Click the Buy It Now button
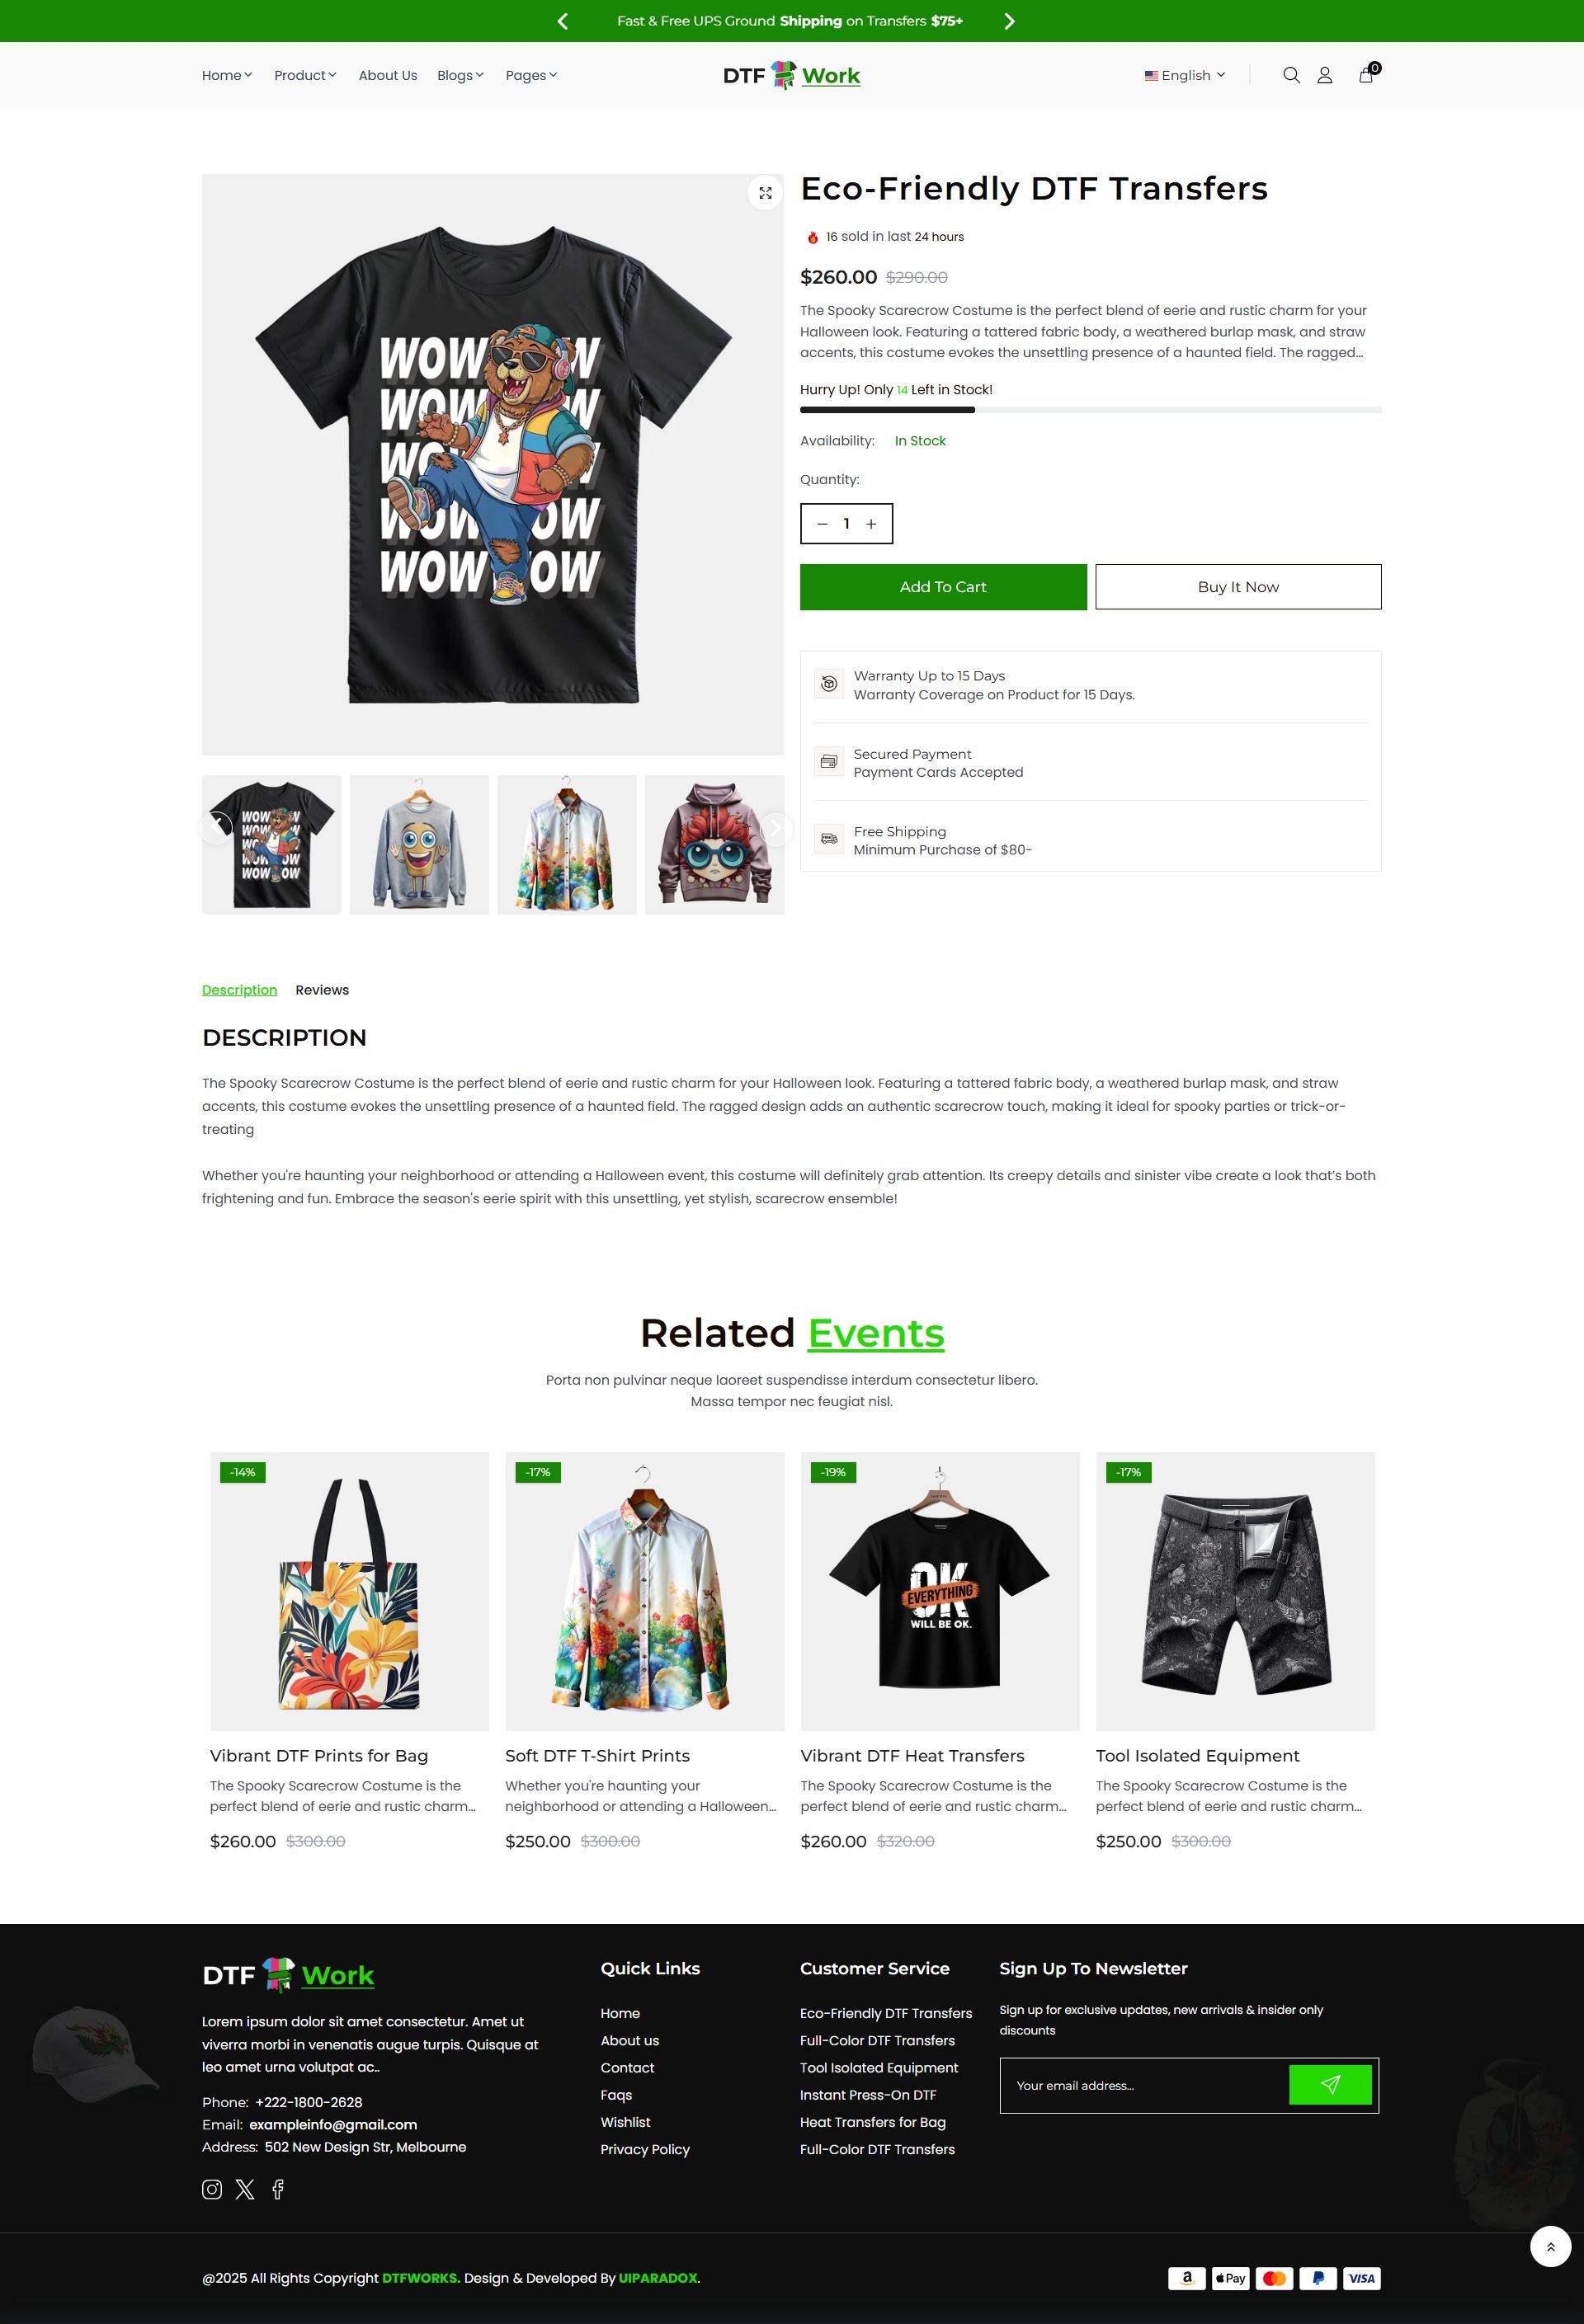Screen dimensions: 1584x2324 click(x=1237, y=587)
